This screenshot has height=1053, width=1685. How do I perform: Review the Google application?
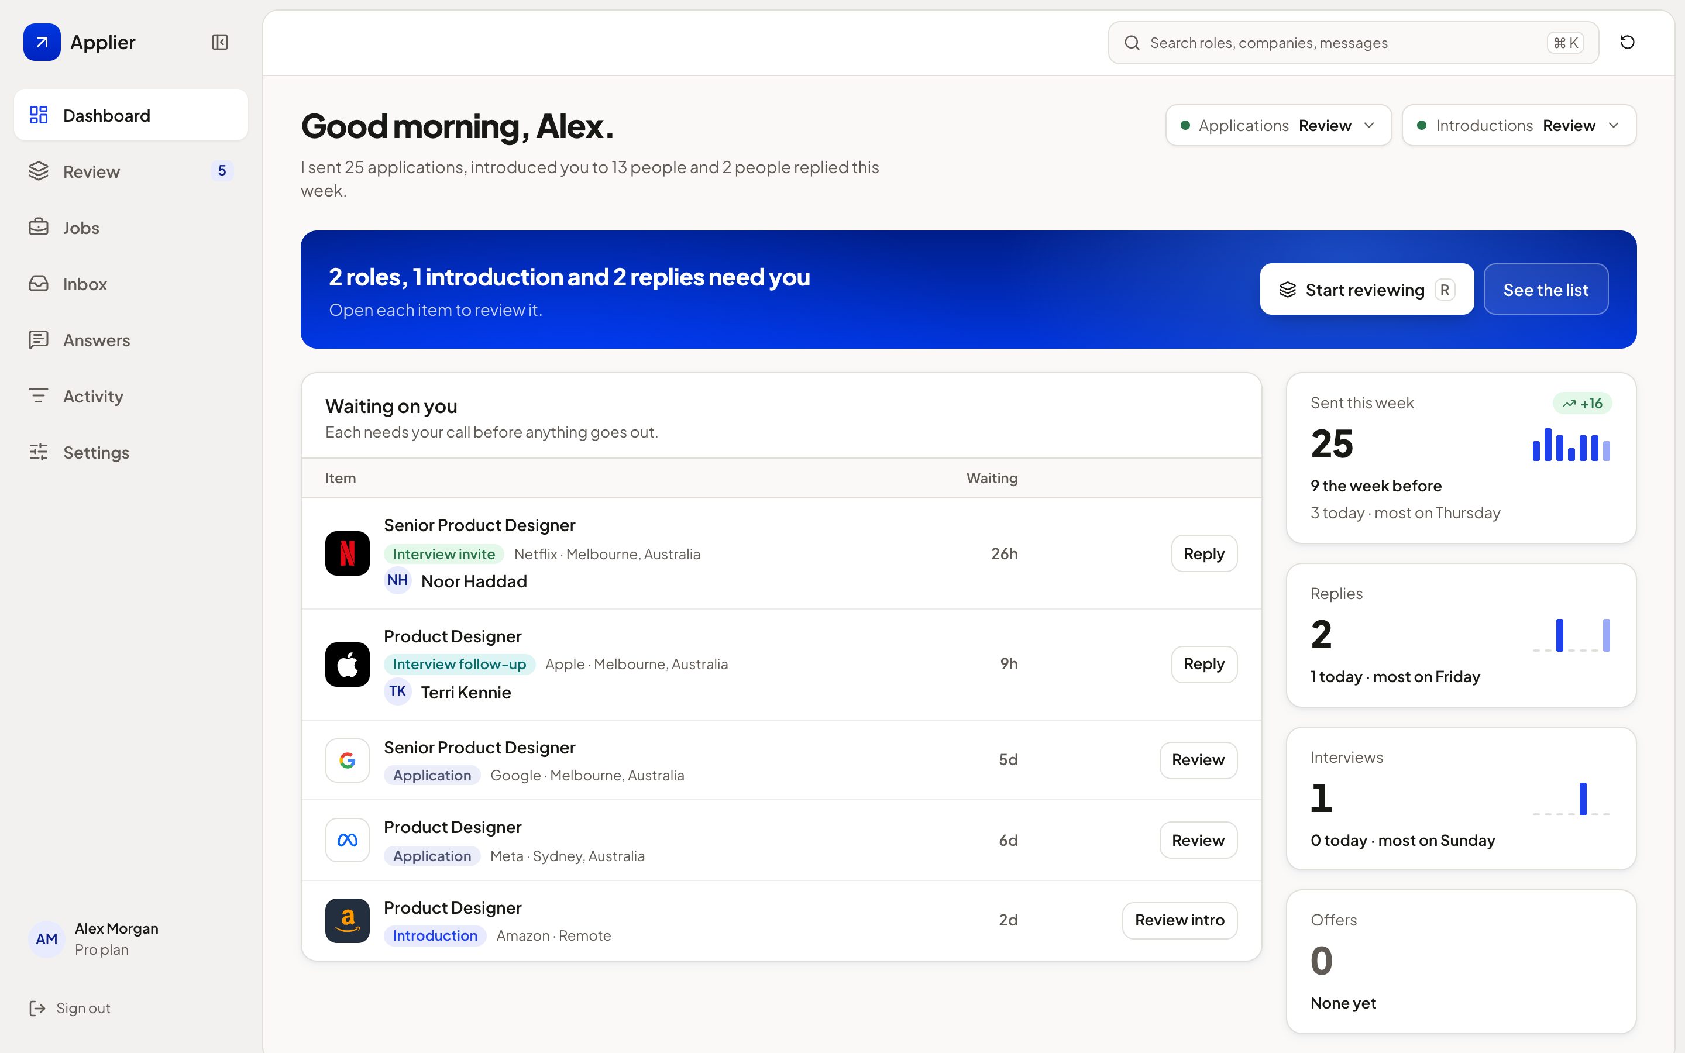(x=1198, y=760)
